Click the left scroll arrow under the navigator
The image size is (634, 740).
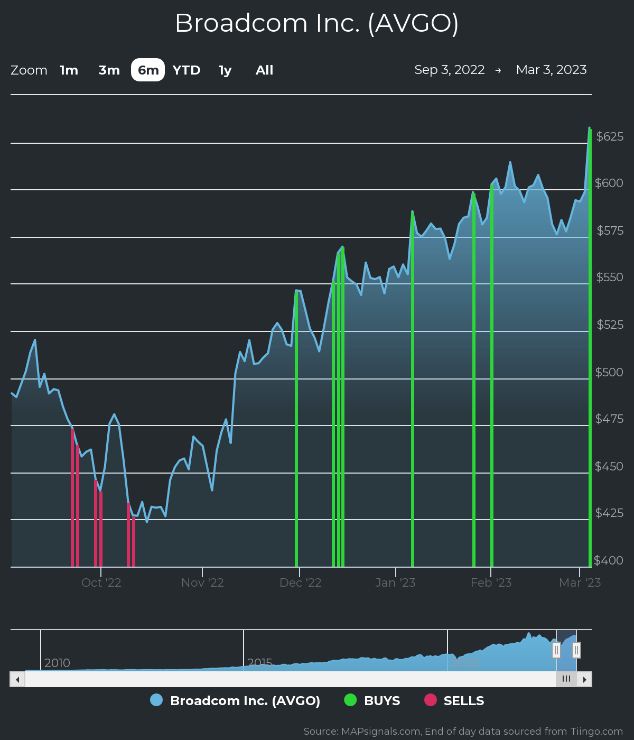[x=17, y=679]
